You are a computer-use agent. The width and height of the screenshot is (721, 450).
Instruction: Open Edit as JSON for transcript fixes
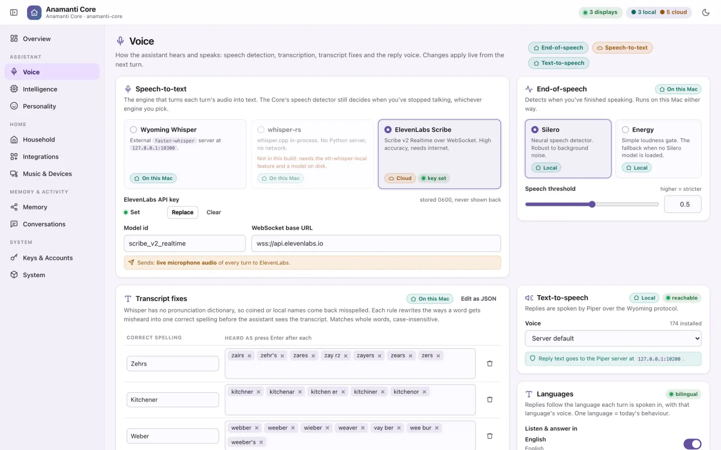click(x=479, y=299)
